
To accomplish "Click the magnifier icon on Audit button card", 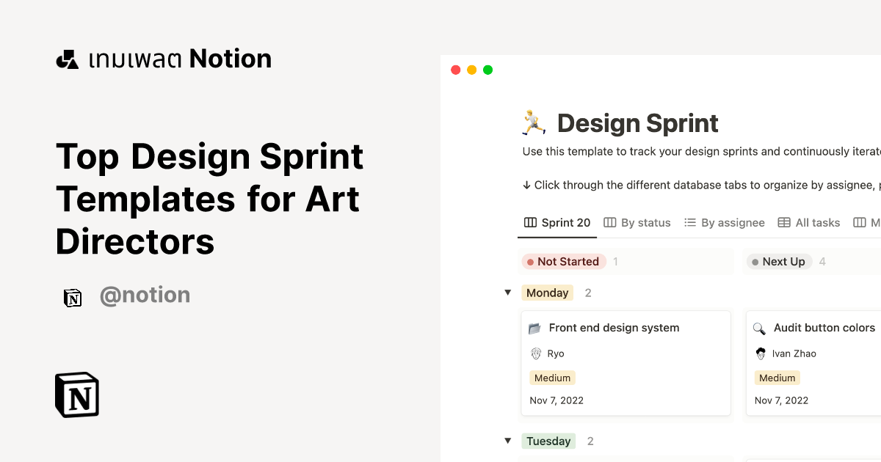I will click(759, 329).
